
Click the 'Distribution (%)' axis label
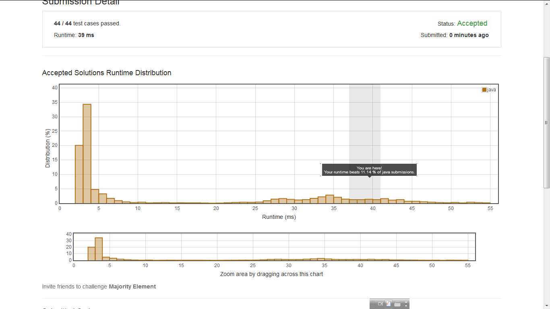pos(48,148)
